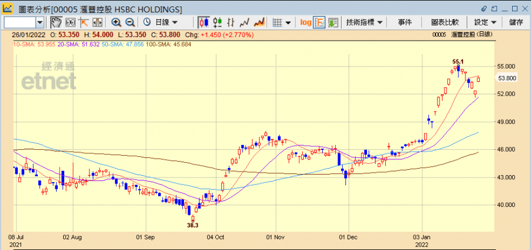Screen dimensions: 531x250
Task: Zoom in on the chart
Action: 116,22
